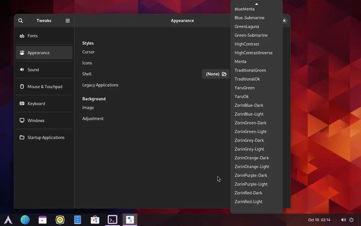Open the calendar app in the taskbar
361x226 pixels.
(x=43, y=220)
